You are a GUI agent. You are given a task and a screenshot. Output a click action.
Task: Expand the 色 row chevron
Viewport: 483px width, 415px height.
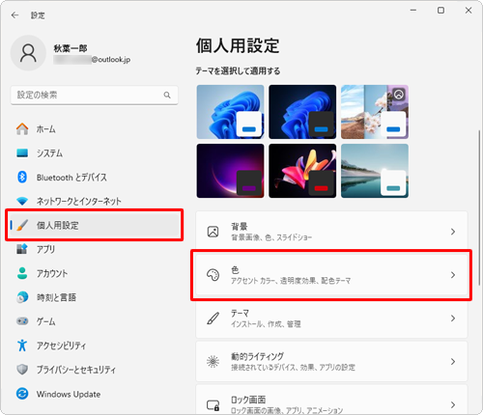453,275
